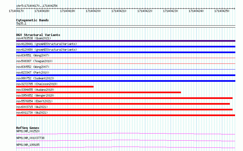Click the red nsv6003715 variant bar
The image size is (243, 151).
pos(124,110)
